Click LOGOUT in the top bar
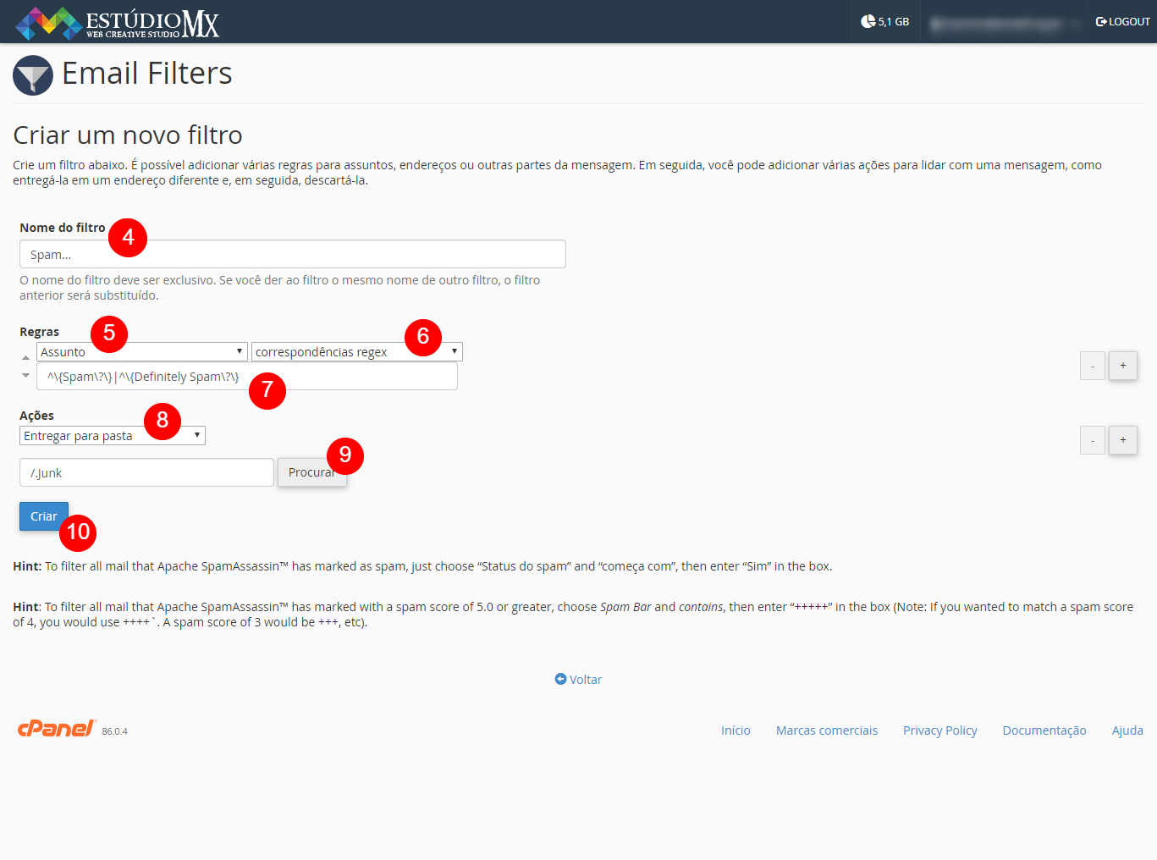1157x860 pixels. (x=1128, y=21)
